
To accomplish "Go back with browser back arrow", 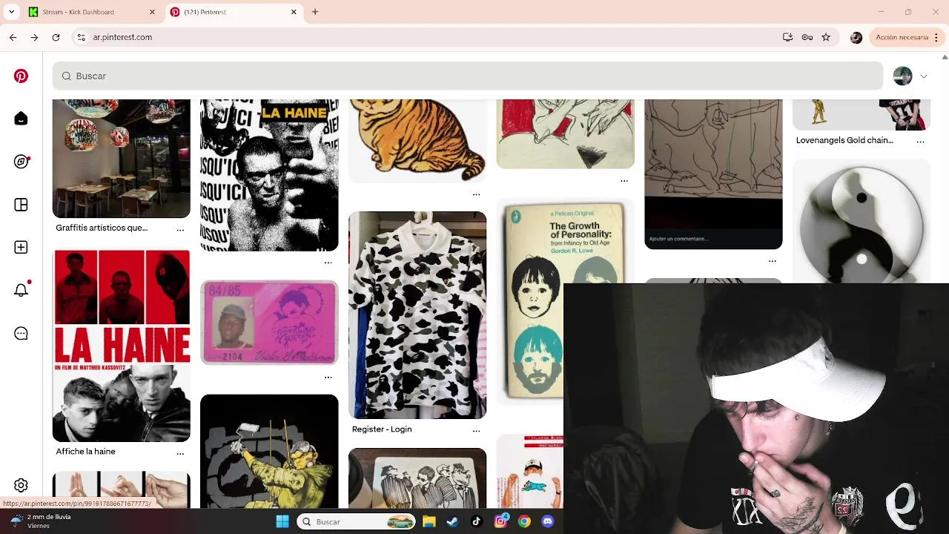I will coord(13,37).
